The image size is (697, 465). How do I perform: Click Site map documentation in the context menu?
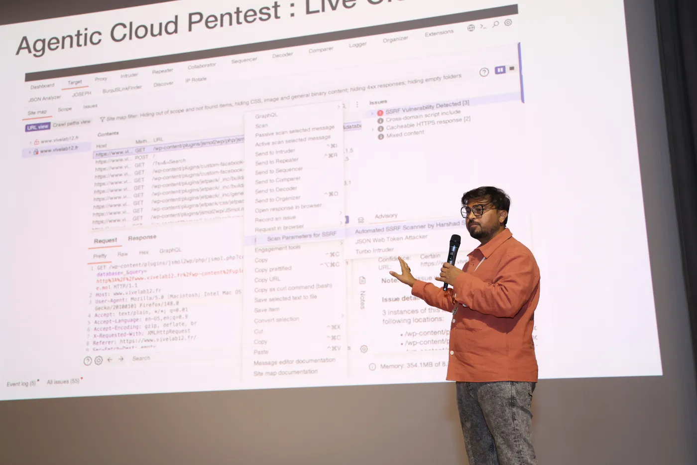285,373
